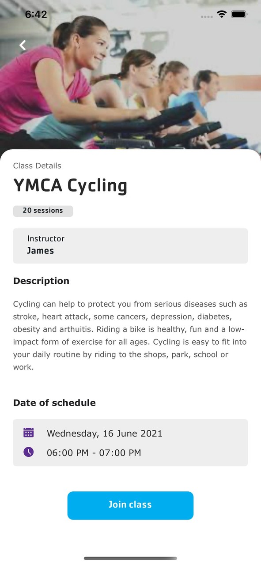Click the battery indicator in the status bar
261x565 pixels.
coord(239,14)
